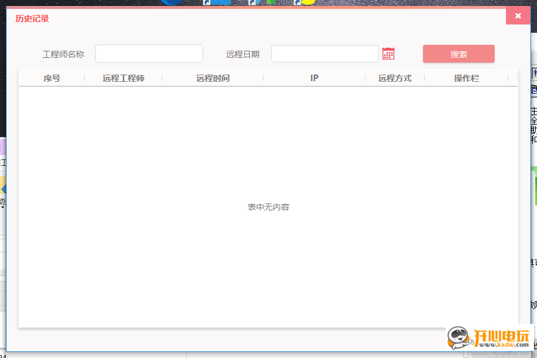Select the 远程工程师 column header
This screenshot has width=537, height=358.
(x=124, y=78)
